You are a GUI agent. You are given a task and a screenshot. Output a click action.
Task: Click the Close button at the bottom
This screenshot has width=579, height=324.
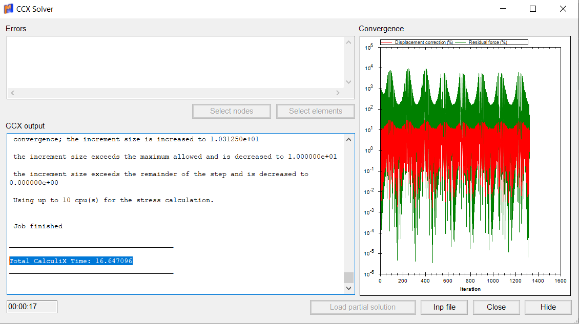tap(496, 307)
